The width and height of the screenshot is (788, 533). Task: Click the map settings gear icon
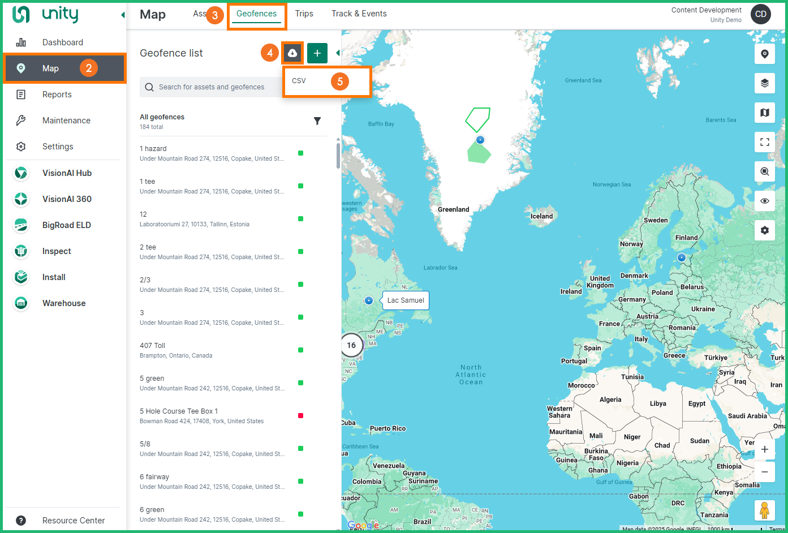(764, 230)
